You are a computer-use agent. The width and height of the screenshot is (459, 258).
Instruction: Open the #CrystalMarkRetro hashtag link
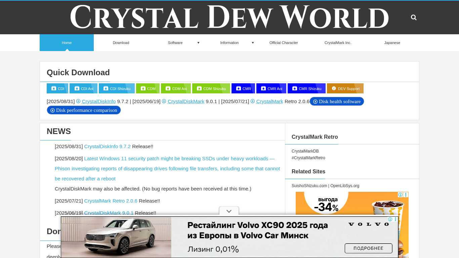coord(308,158)
